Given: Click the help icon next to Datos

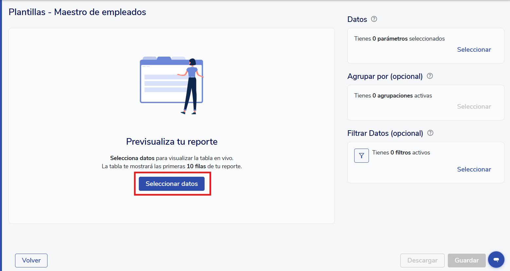Looking at the screenshot, I should (x=374, y=19).
